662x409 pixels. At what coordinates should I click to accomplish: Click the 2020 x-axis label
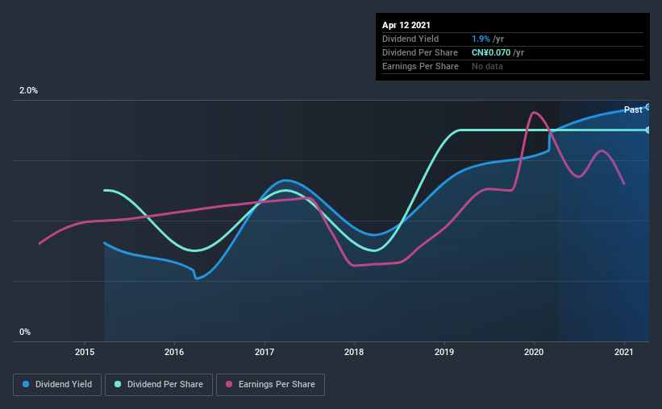pyautogui.click(x=534, y=352)
